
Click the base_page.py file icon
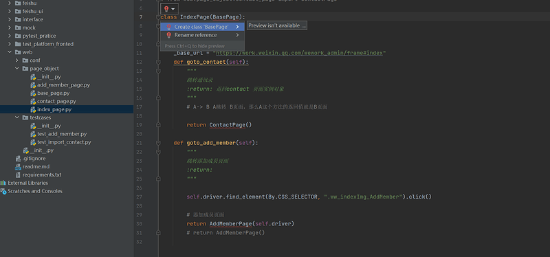coord(33,93)
